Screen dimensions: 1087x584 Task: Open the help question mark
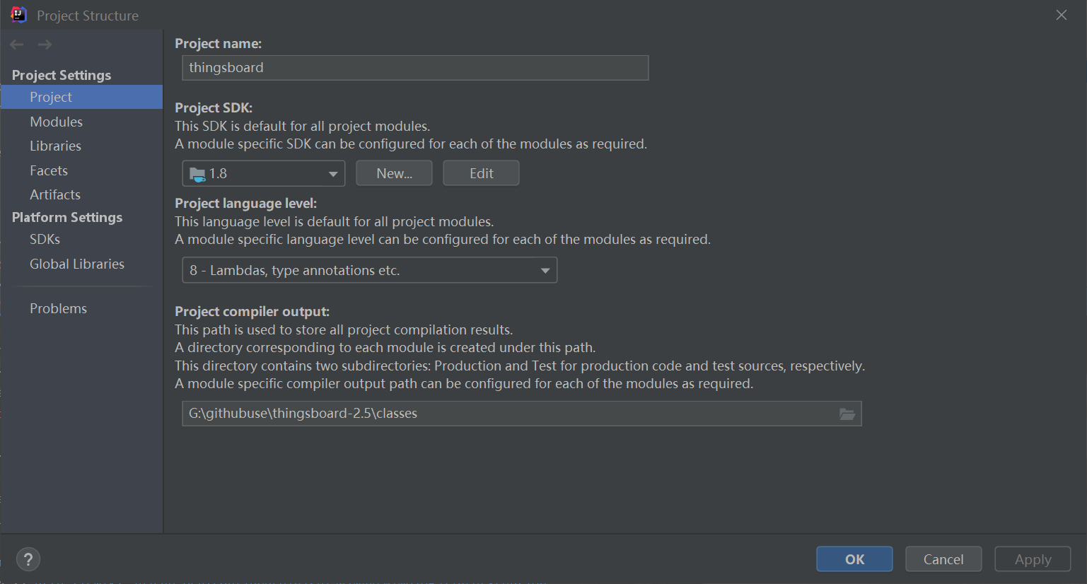point(28,560)
